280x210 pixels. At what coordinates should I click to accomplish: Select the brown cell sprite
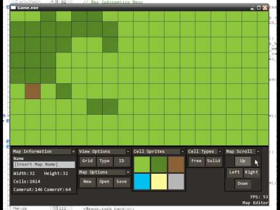[176, 164]
